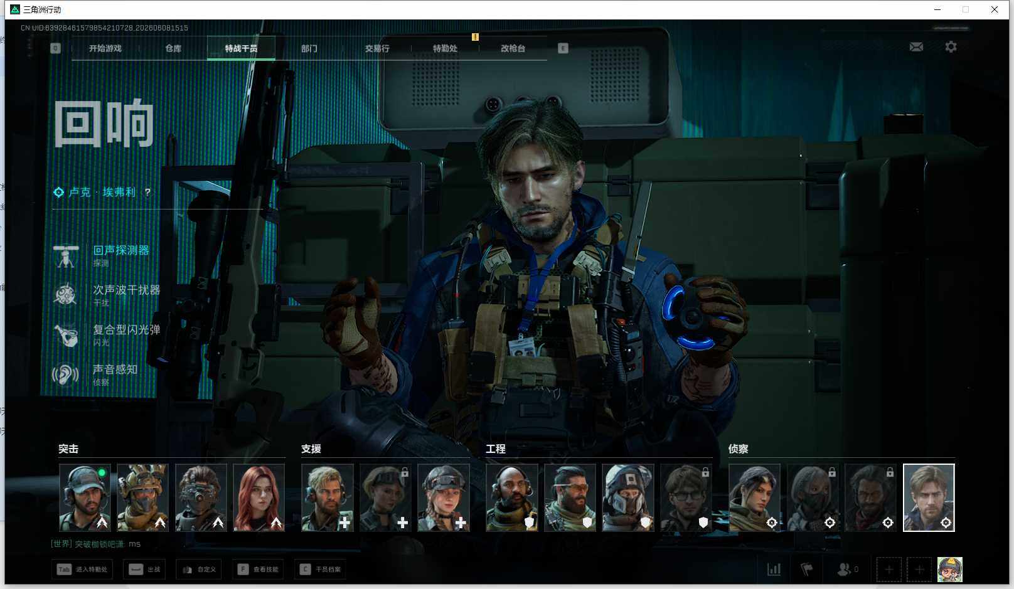This screenshot has height=589, width=1014.
Task: Select the 次声波干扰器 skill icon
Action: pyautogui.click(x=66, y=295)
